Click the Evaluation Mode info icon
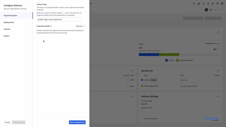 click(x=51, y=26)
